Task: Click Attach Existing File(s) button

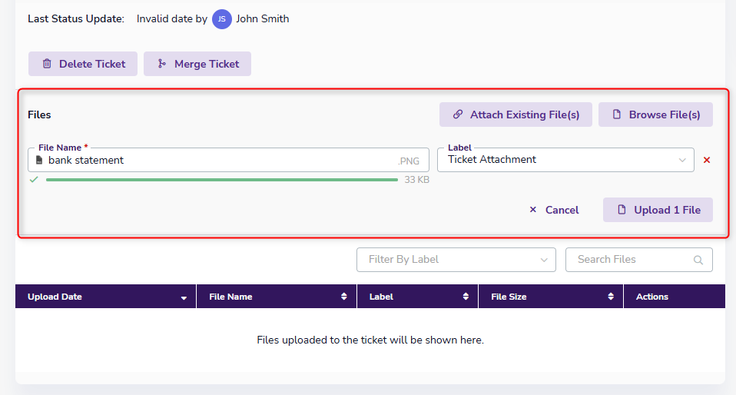Action: 516,115
